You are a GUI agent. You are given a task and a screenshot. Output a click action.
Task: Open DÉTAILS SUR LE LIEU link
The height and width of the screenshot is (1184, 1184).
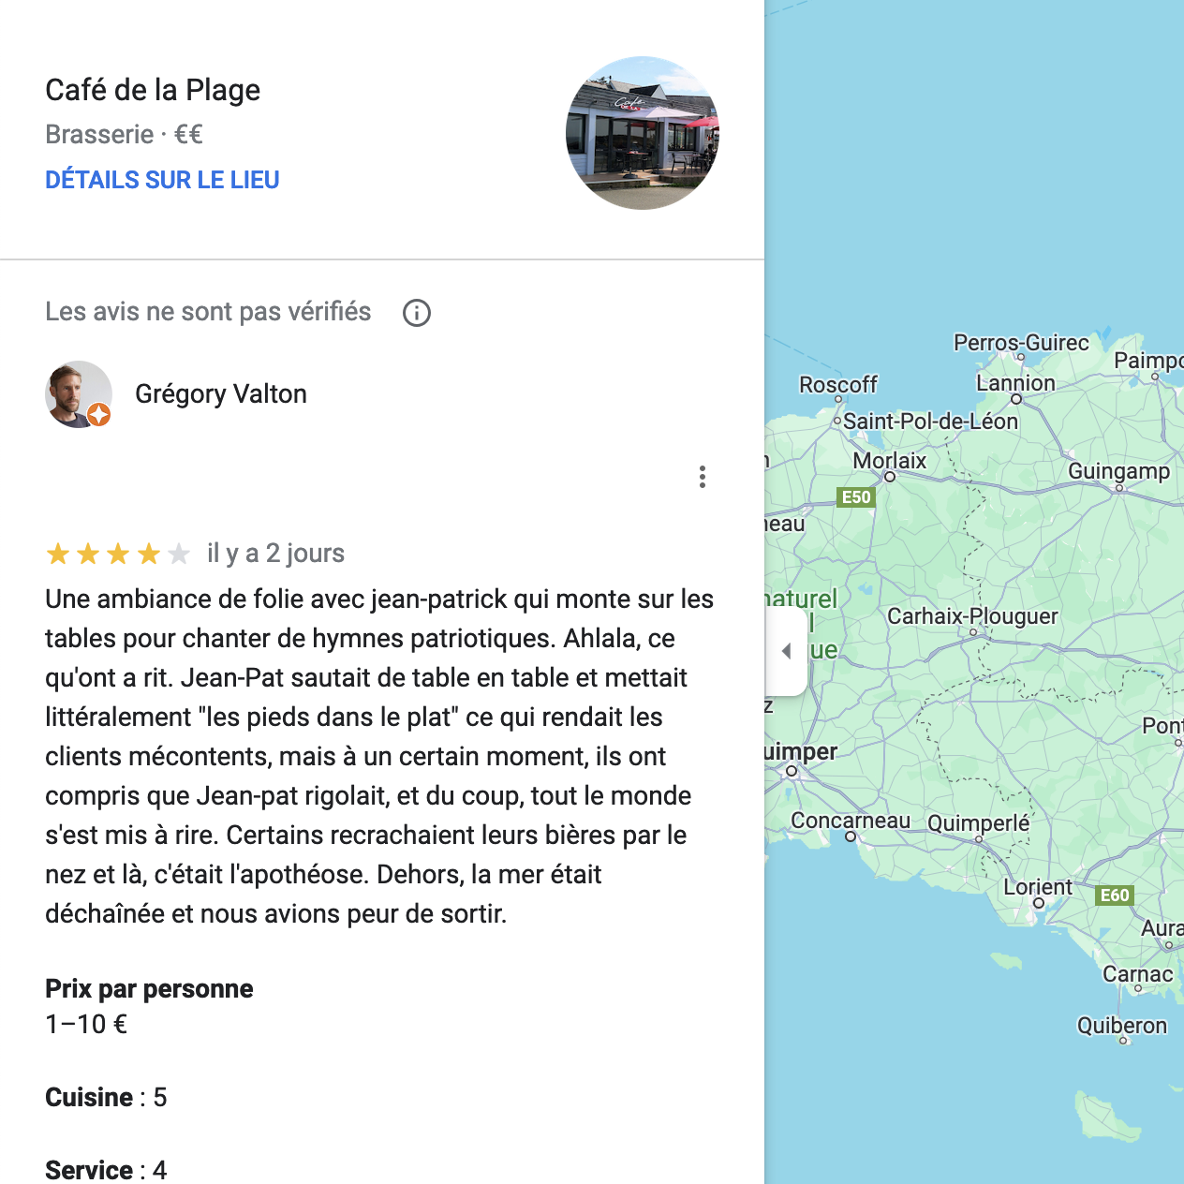(x=162, y=180)
